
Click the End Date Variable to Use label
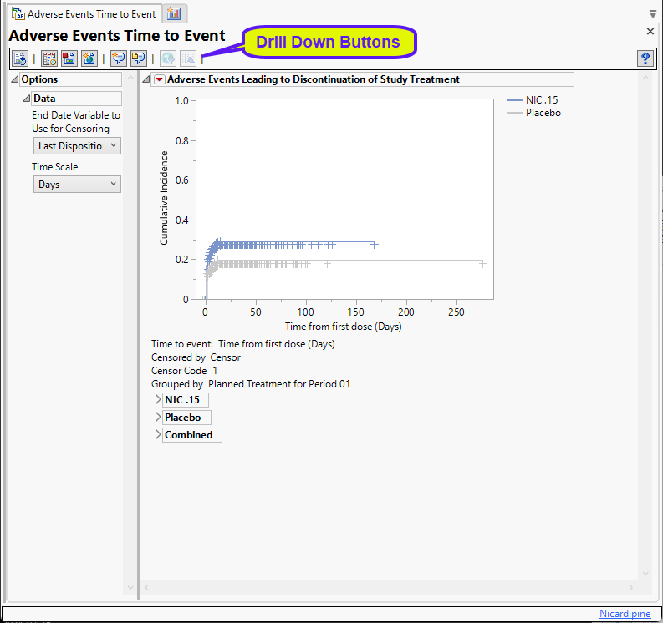click(76, 122)
